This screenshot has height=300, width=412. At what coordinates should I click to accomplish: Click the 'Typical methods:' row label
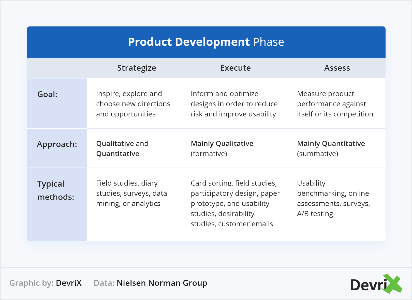point(56,190)
